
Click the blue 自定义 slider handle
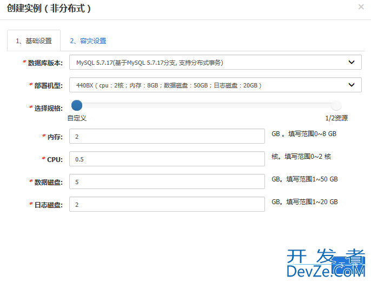[x=77, y=105]
